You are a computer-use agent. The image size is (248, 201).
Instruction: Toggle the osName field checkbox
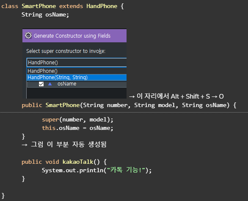tap(41, 84)
